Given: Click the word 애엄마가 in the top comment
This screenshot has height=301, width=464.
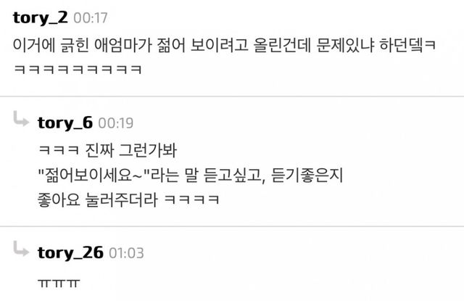Looking at the screenshot, I should coord(123,45).
